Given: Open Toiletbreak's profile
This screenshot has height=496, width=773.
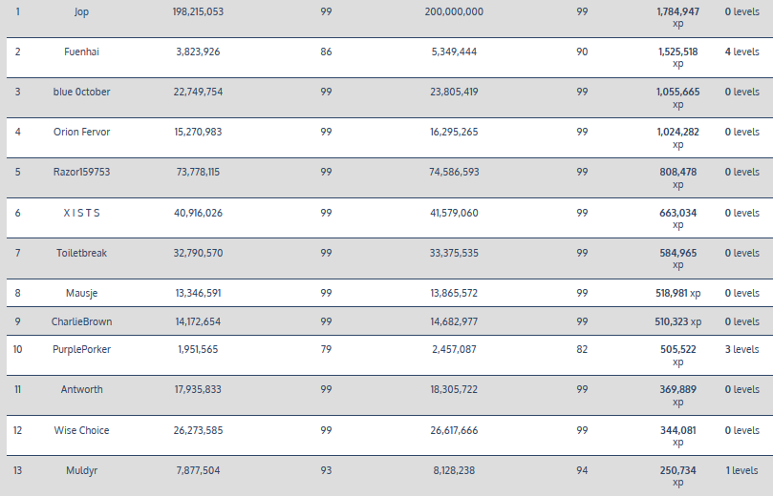Looking at the screenshot, I should (x=81, y=253).
